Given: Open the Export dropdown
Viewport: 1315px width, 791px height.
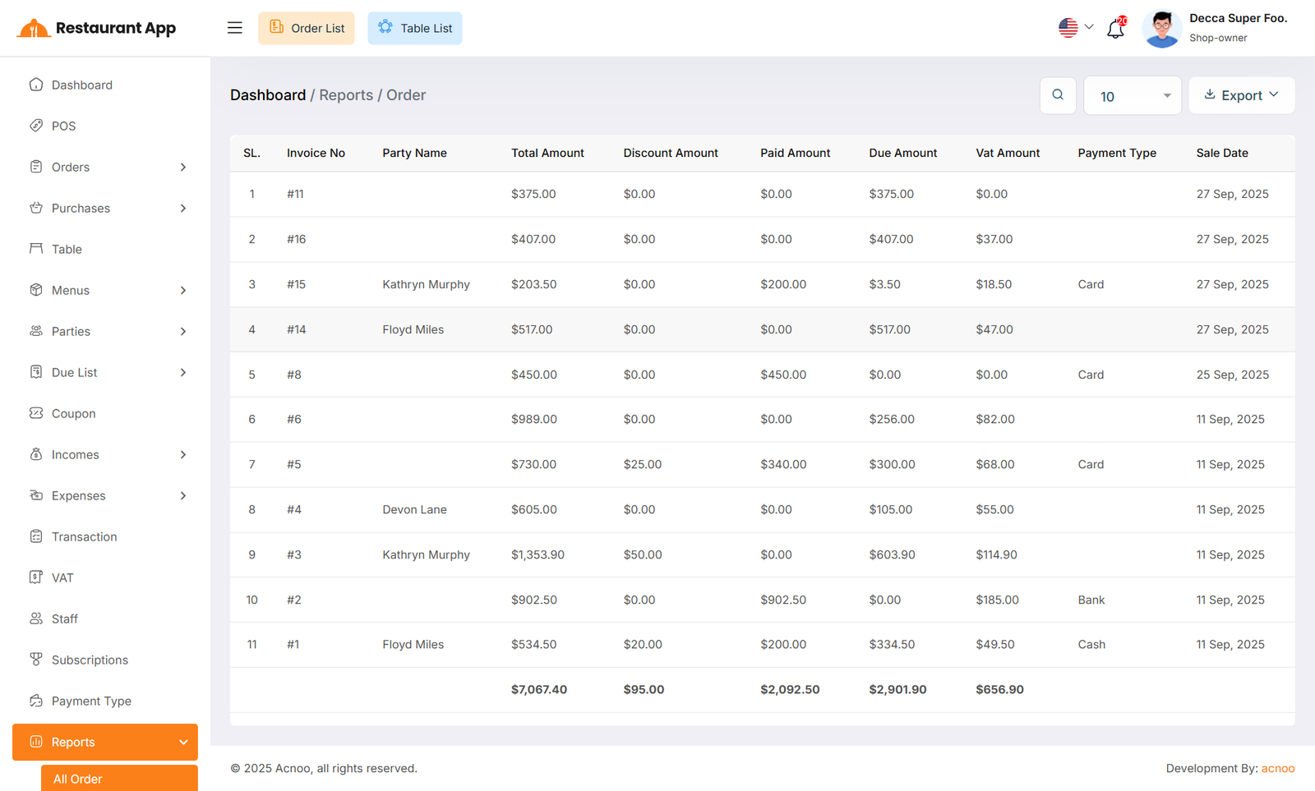Looking at the screenshot, I should [x=1241, y=95].
